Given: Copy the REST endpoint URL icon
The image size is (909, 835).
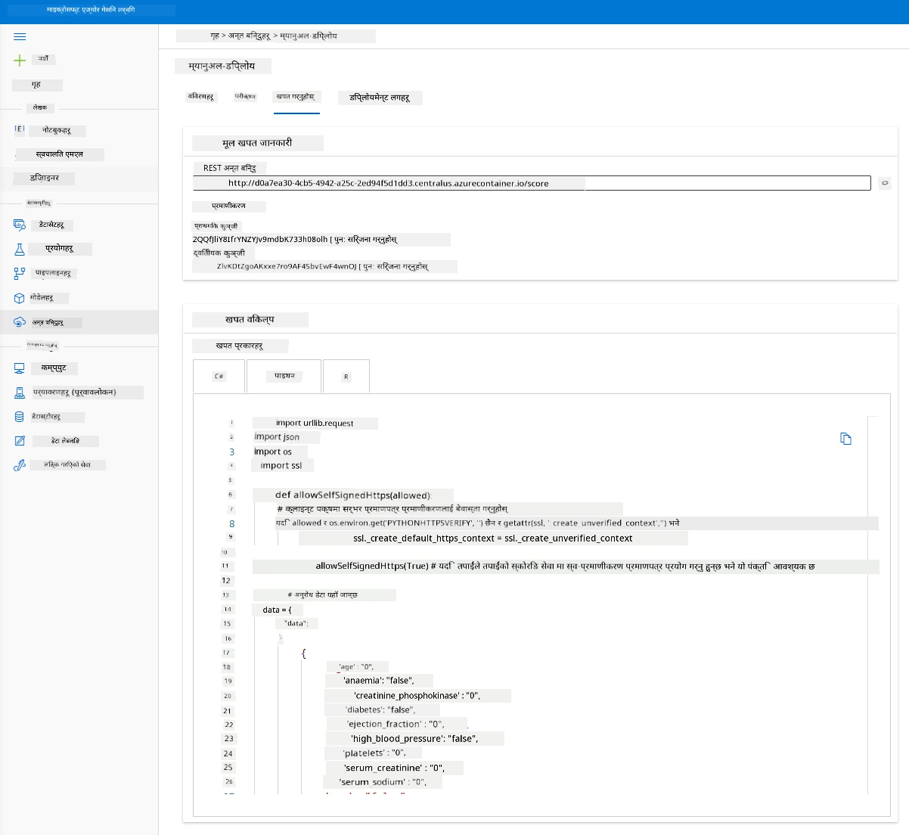Looking at the screenshot, I should point(884,183).
